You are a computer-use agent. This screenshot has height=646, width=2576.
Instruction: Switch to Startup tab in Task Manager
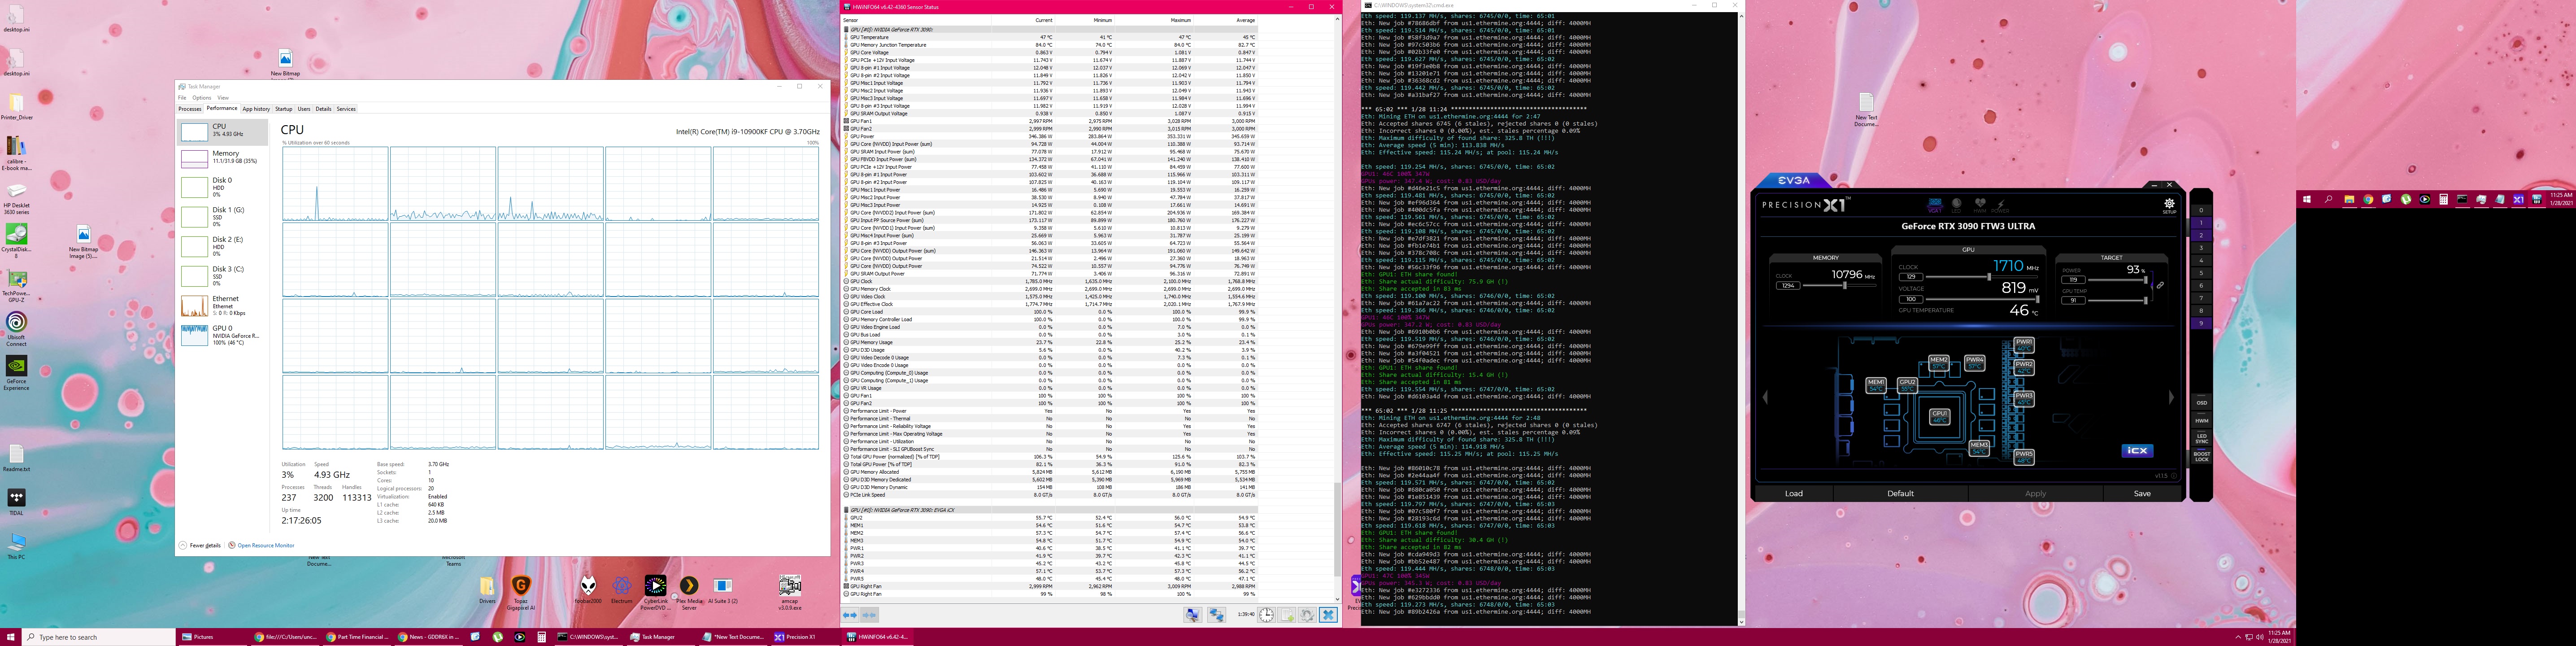coord(284,109)
